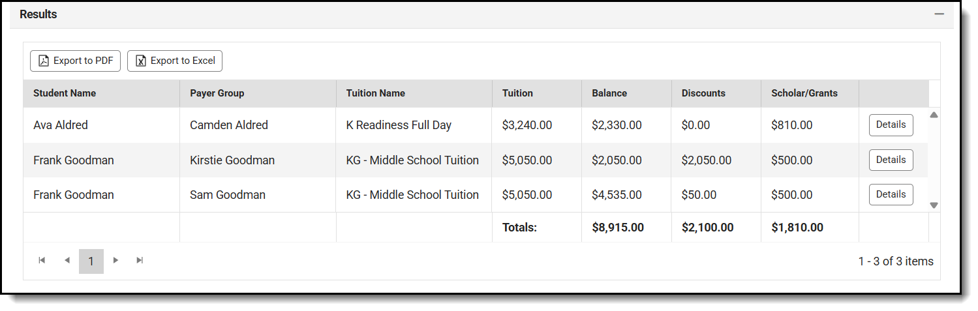Click the scroll down arrow in the table
This screenshot has width=978, height=311.
[x=934, y=205]
